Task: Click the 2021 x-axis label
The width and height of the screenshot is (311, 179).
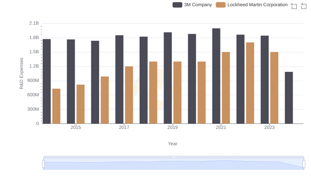Action: click(x=221, y=127)
